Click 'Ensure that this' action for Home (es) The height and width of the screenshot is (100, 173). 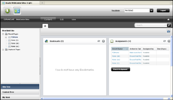136,60
